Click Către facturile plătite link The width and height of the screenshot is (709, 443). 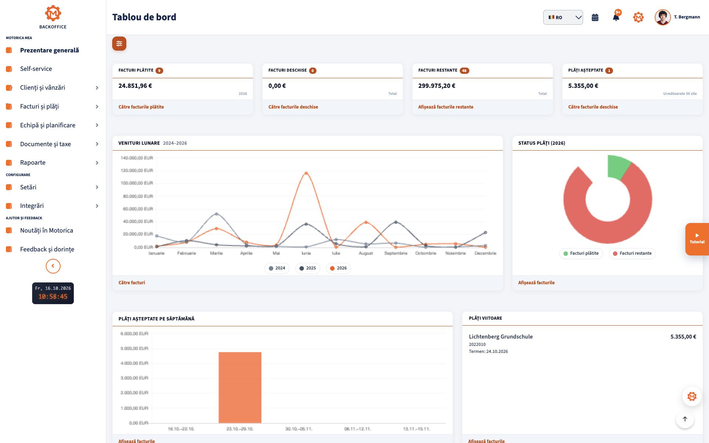(141, 107)
